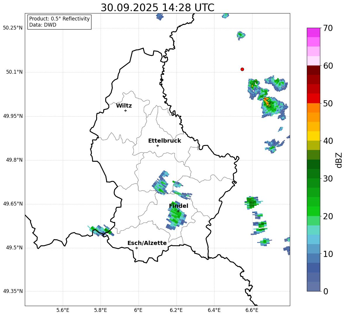Pick the magenta swatch at top of colorbar
Screen dimensions: 346x316
(314, 32)
